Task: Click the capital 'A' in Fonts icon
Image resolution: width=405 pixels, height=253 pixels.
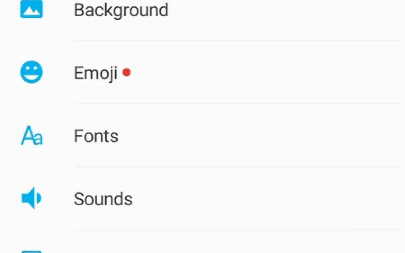Action: click(27, 136)
